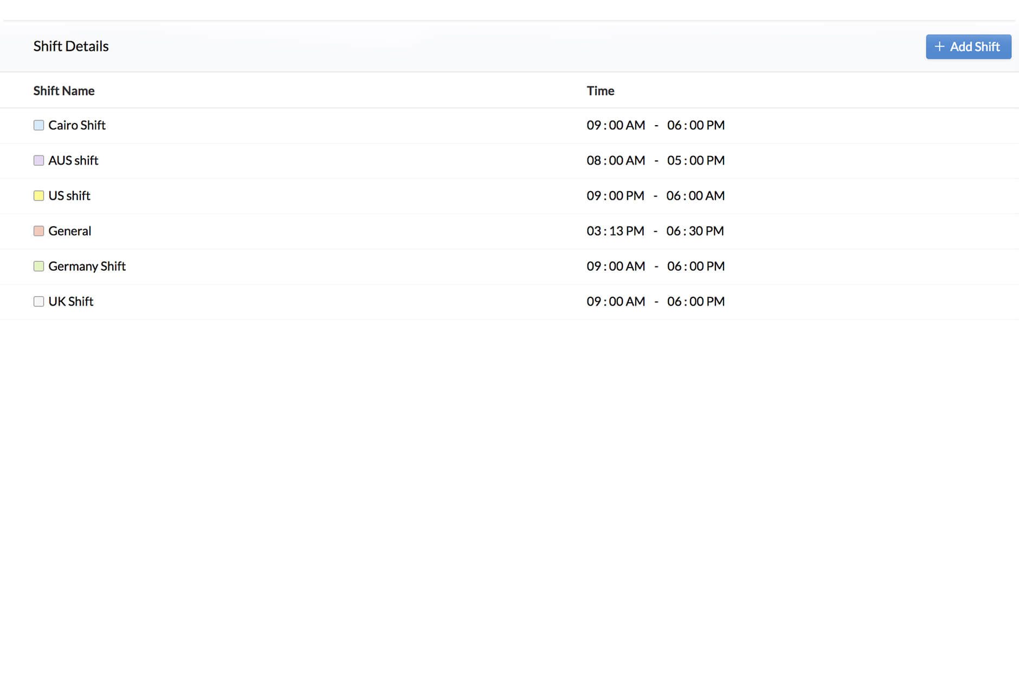Screen dimensions: 1019x677
Task: Click the 09:00 PM start time of US shift
Action: [615, 196]
